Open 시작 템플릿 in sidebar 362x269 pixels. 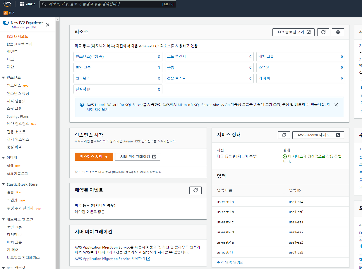tap(16, 101)
